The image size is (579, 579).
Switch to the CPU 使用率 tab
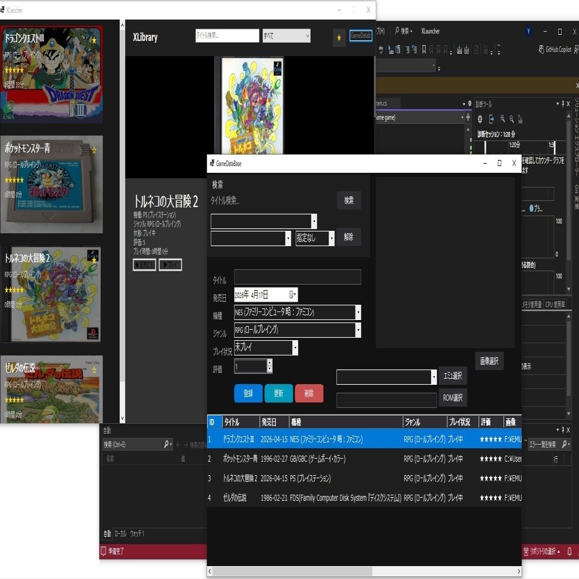555,304
